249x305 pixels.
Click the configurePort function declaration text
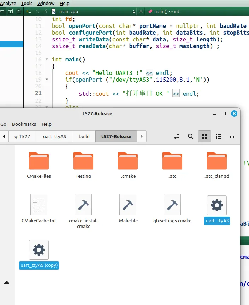point(90,33)
